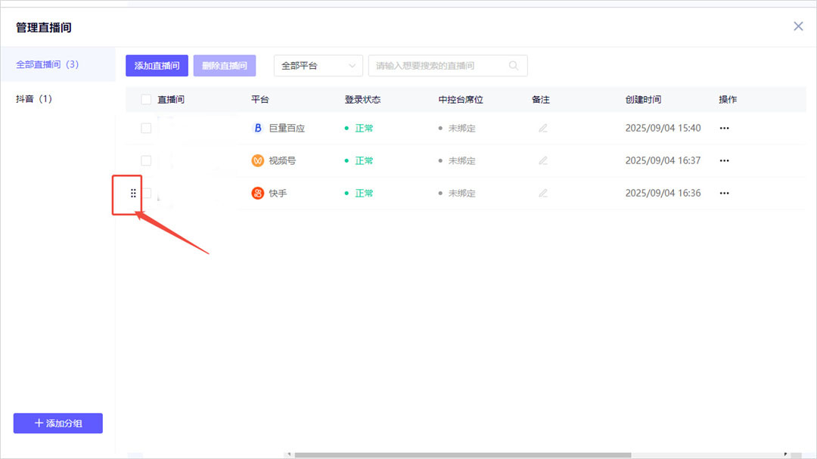817x459 pixels.
Task: Edit the note for 视频号 row
Action: point(543,160)
